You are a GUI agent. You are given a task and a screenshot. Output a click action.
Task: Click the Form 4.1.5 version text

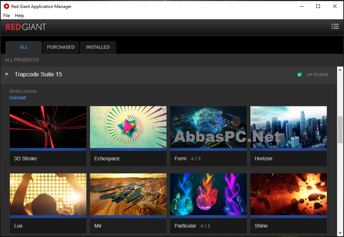click(196, 158)
